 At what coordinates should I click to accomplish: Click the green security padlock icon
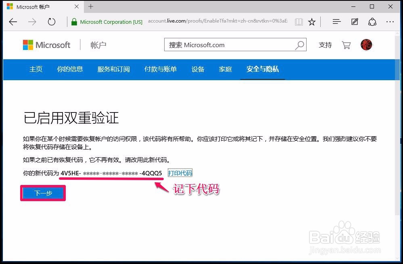coord(74,22)
